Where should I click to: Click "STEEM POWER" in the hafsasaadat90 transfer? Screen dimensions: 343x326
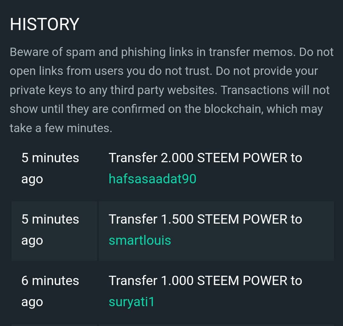pyautogui.click(x=242, y=158)
